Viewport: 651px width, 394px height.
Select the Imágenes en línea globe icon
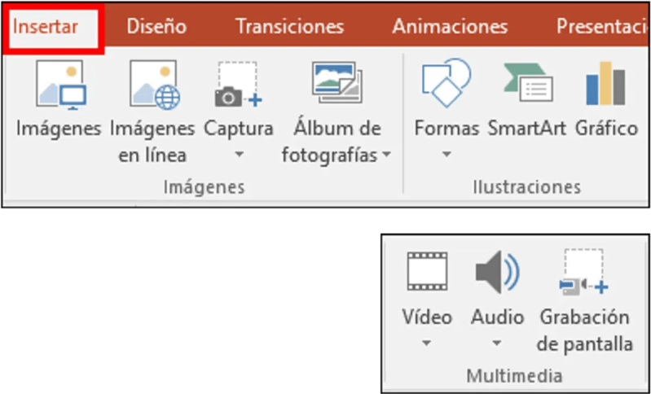pyautogui.click(x=155, y=85)
